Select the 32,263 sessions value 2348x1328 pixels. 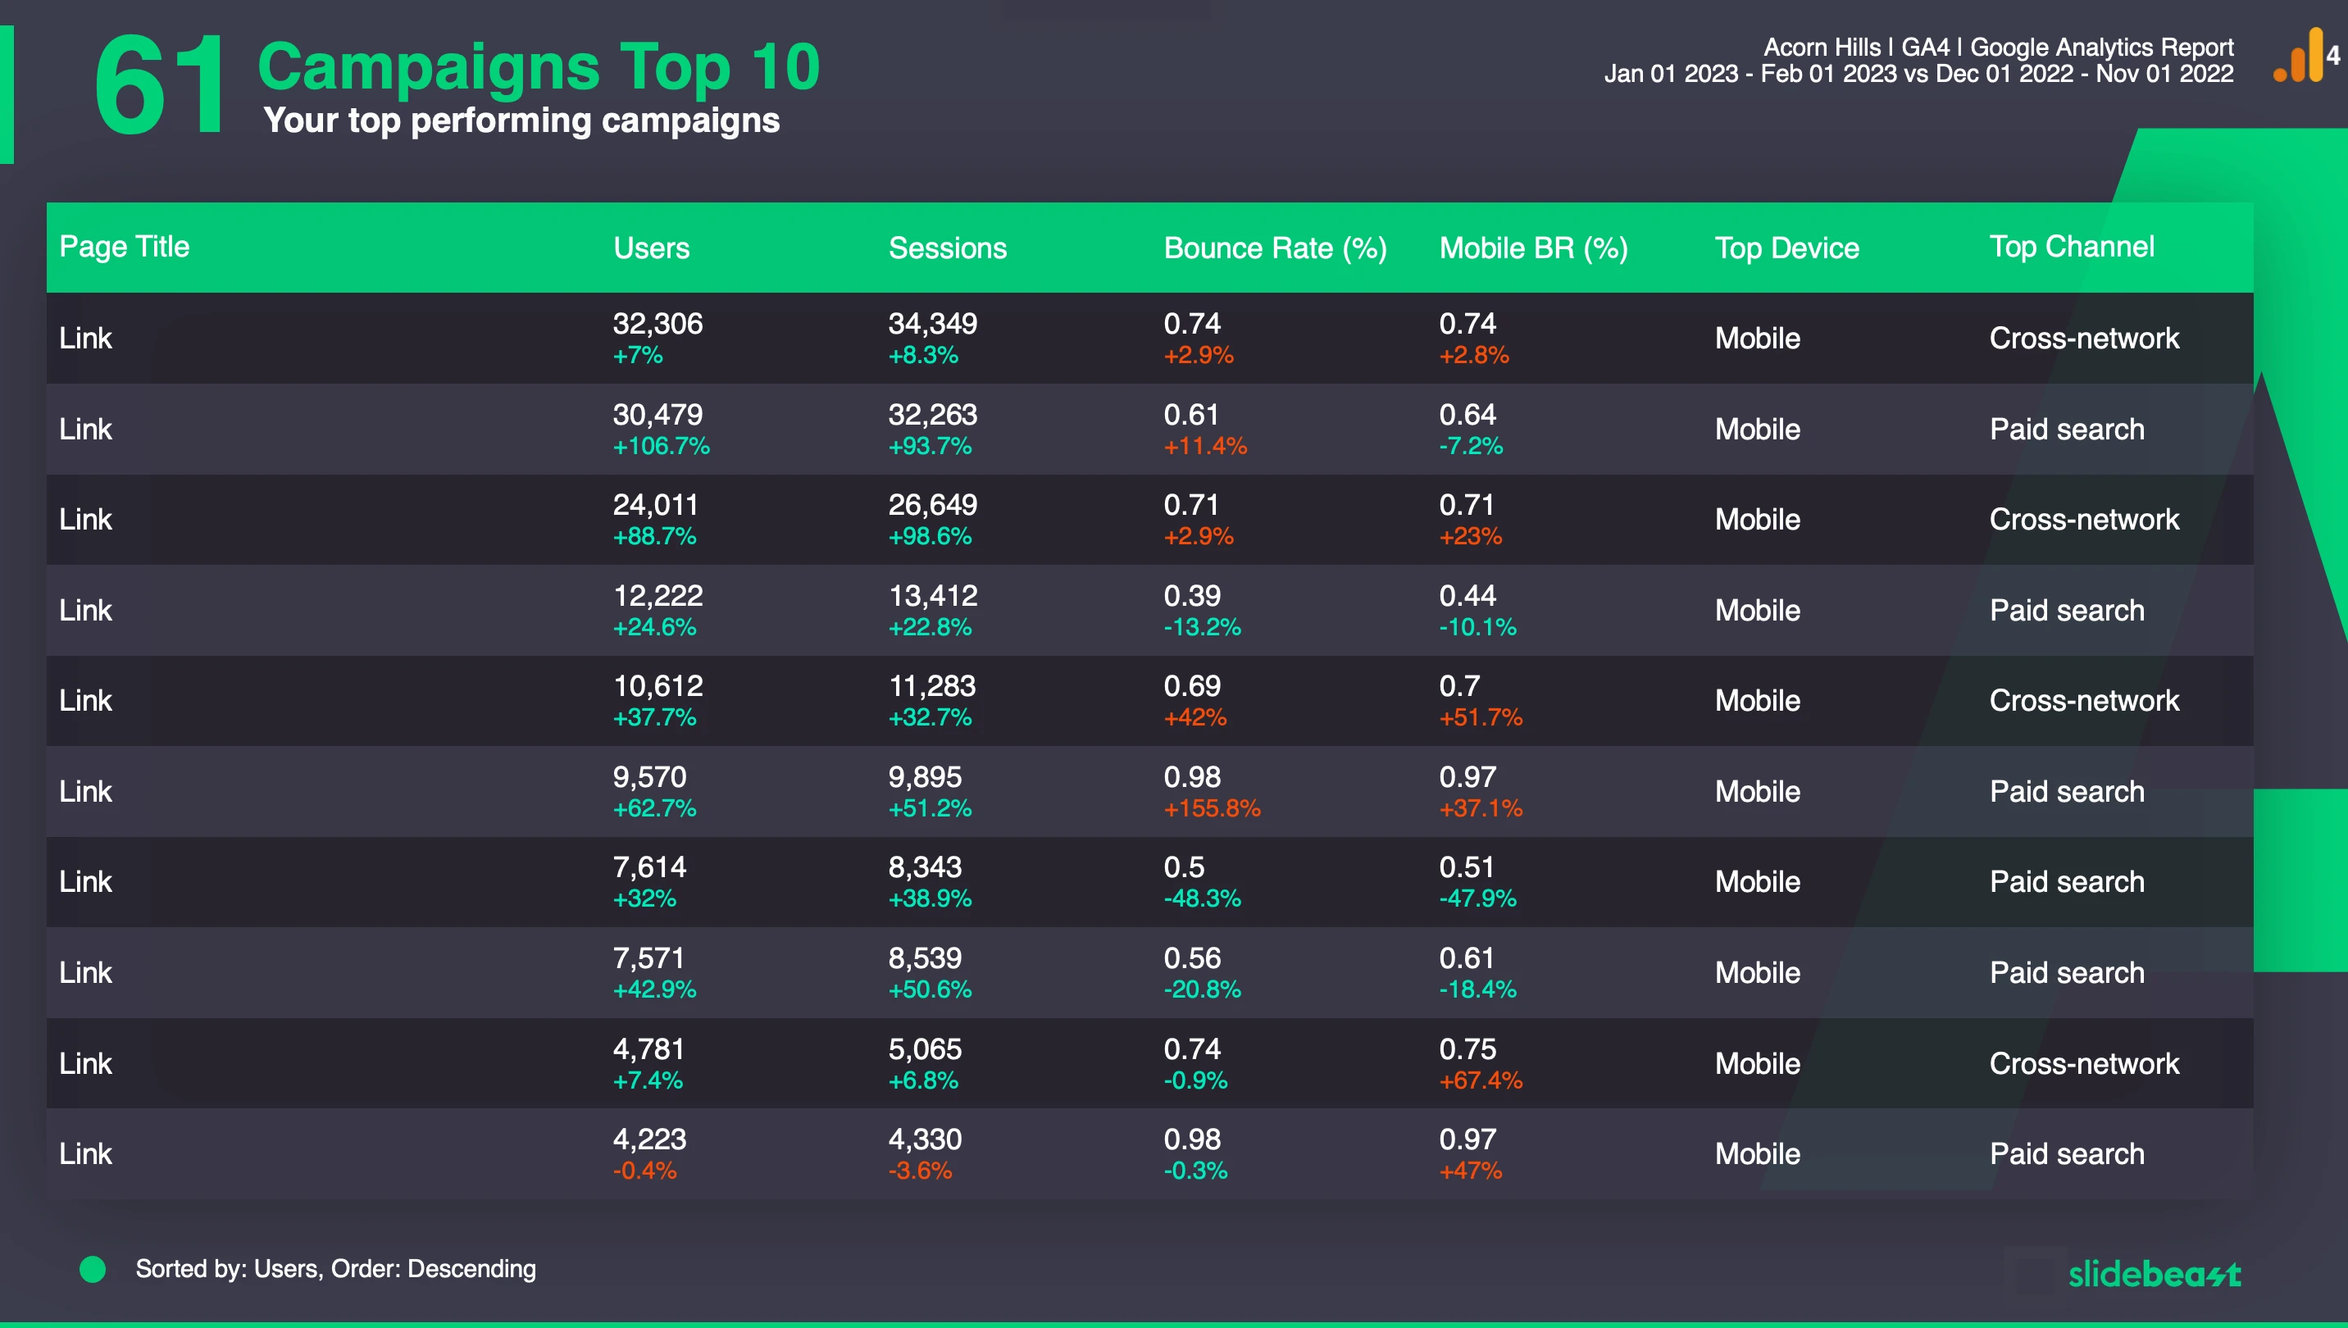pos(933,415)
